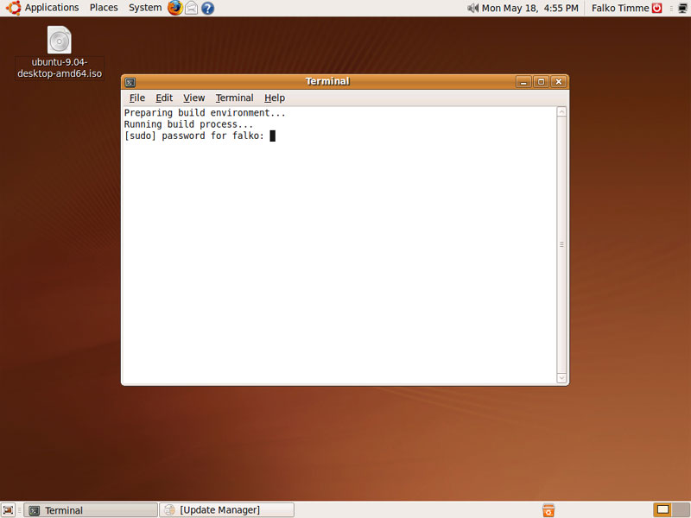Switch to the second workspace
Viewport: 691px width, 518px height.
point(681,510)
